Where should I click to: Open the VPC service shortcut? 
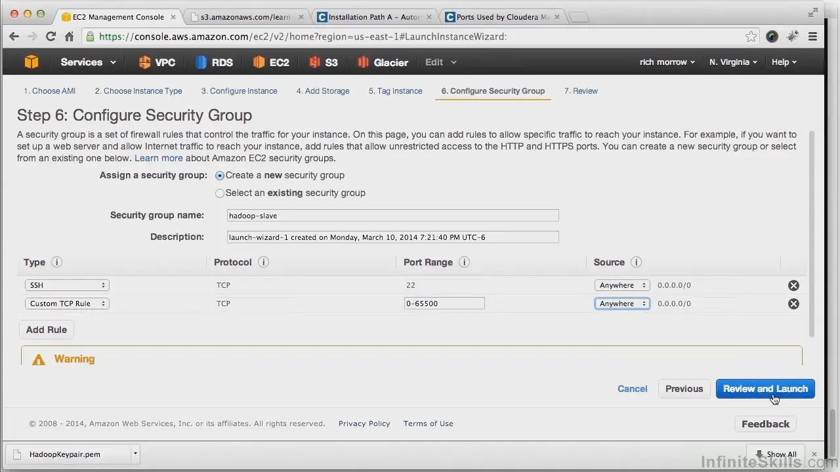[x=157, y=62]
